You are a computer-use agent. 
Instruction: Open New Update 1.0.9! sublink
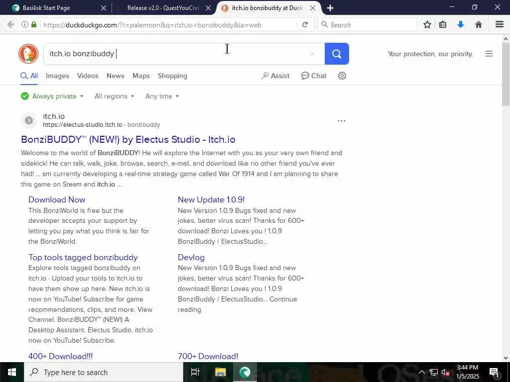(211, 199)
